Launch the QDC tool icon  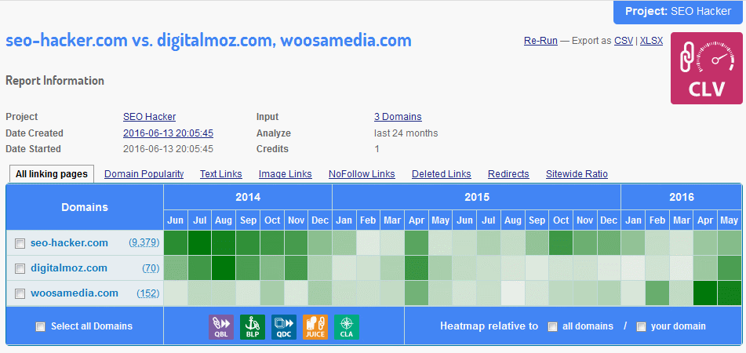(283, 326)
